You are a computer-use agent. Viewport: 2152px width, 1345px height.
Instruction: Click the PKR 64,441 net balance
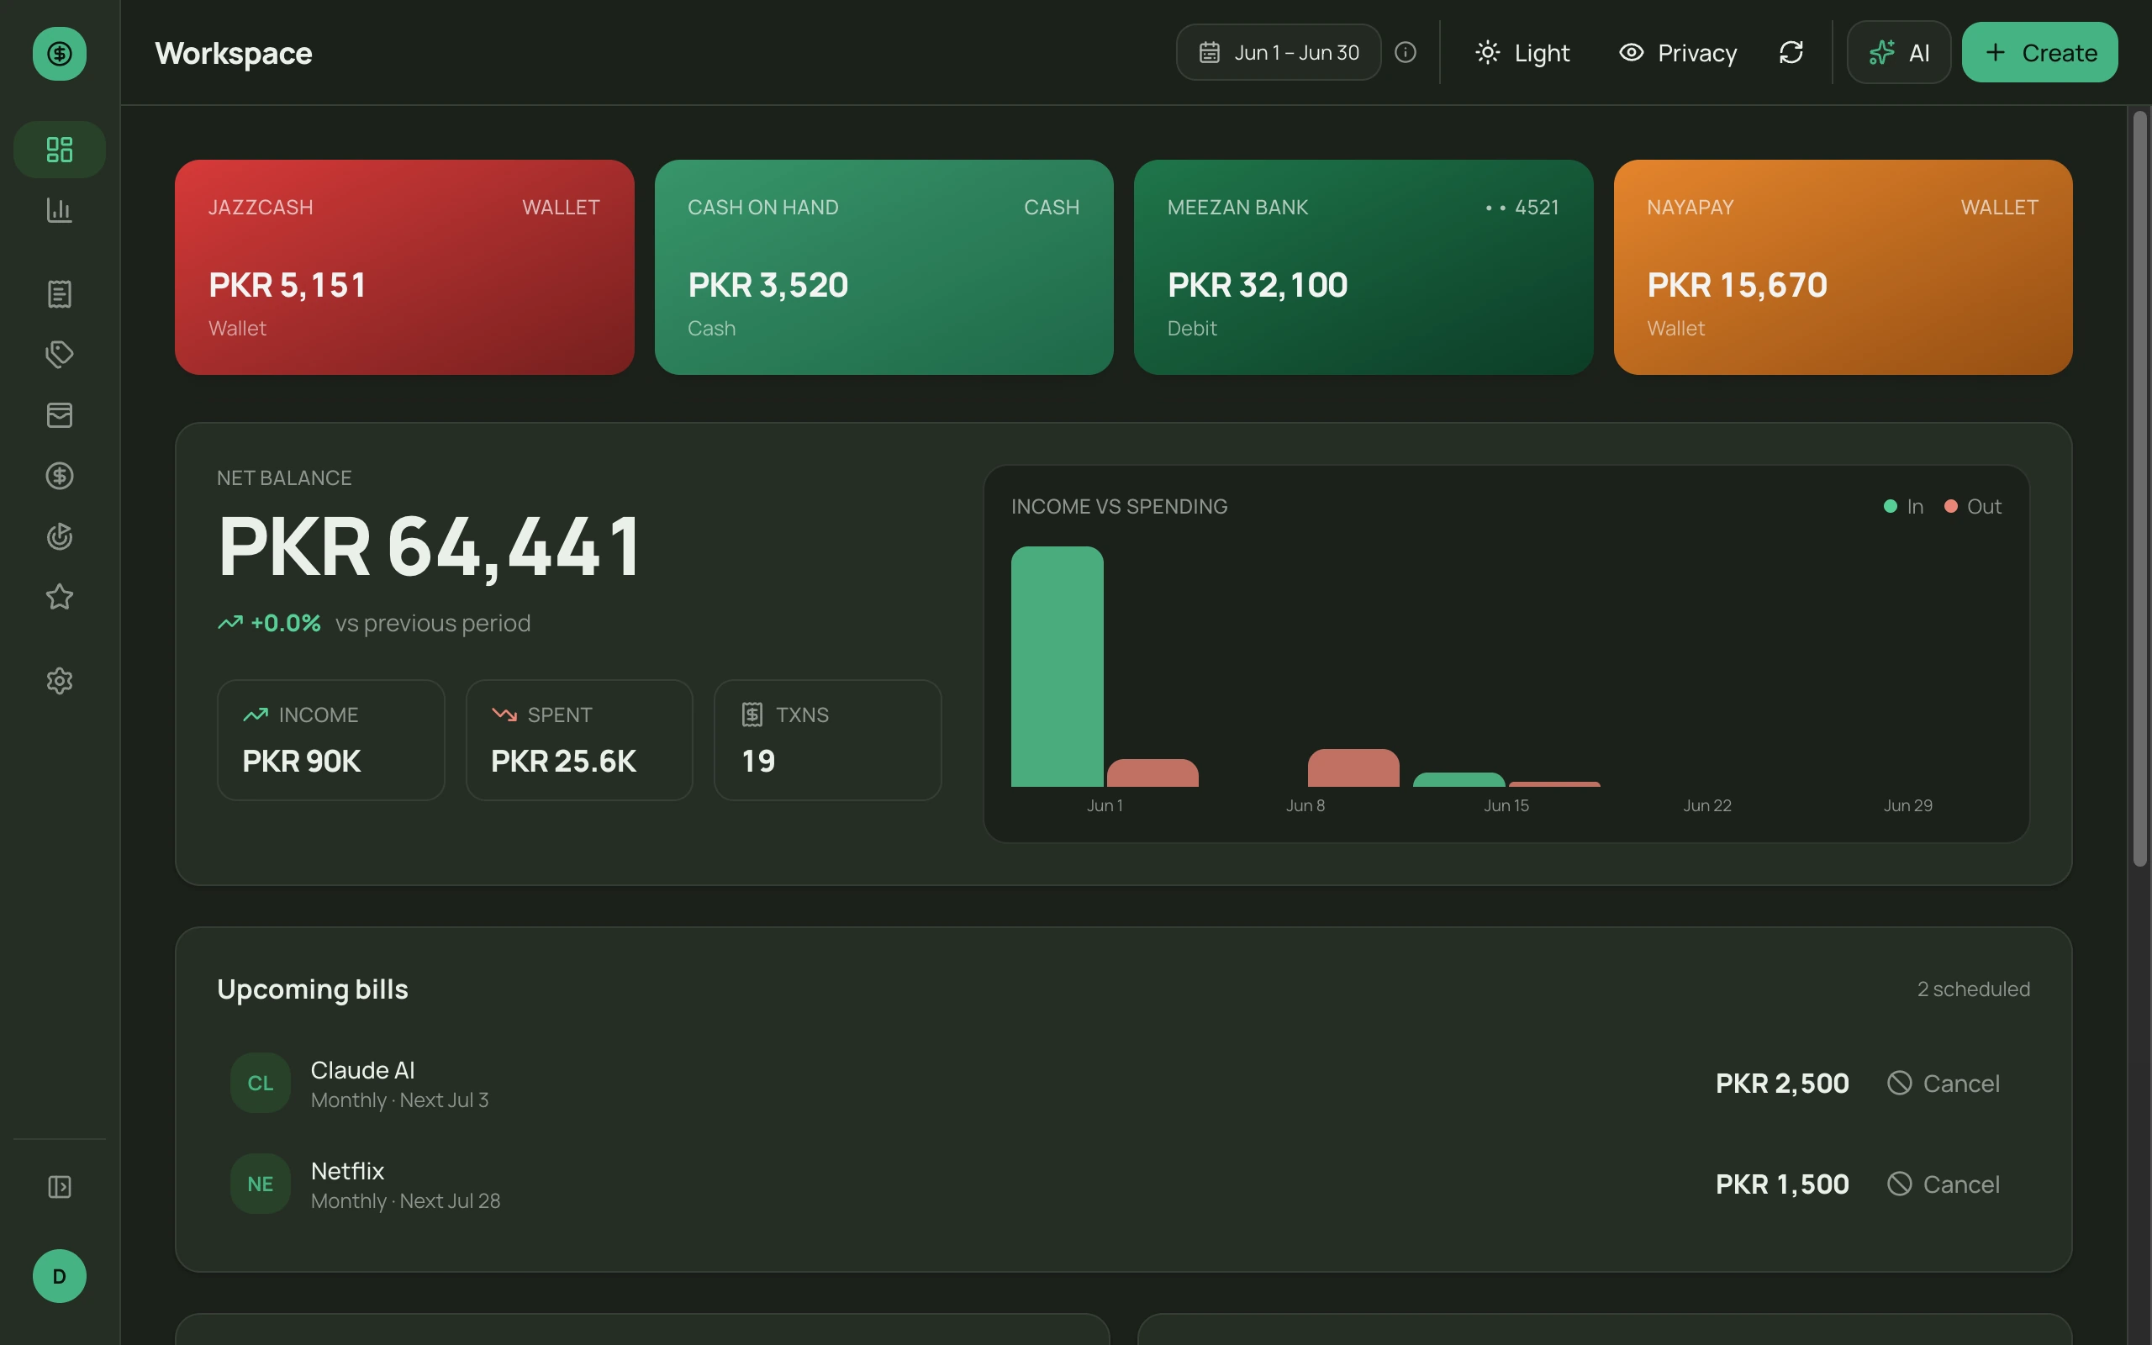tap(429, 546)
